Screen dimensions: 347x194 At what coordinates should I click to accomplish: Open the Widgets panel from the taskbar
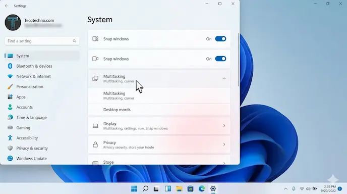click(x=168, y=188)
